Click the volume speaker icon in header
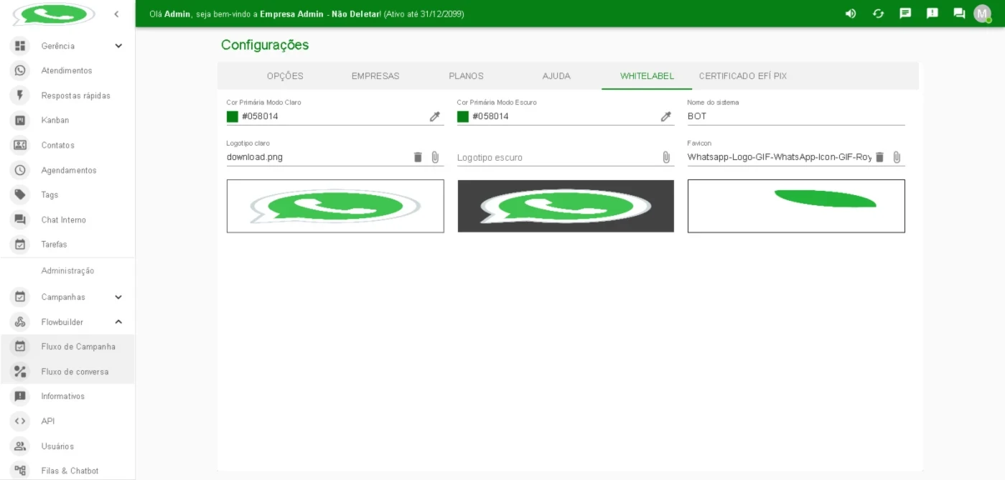Image resolution: width=1005 pixels, height=480 pixels. point(851,14)
